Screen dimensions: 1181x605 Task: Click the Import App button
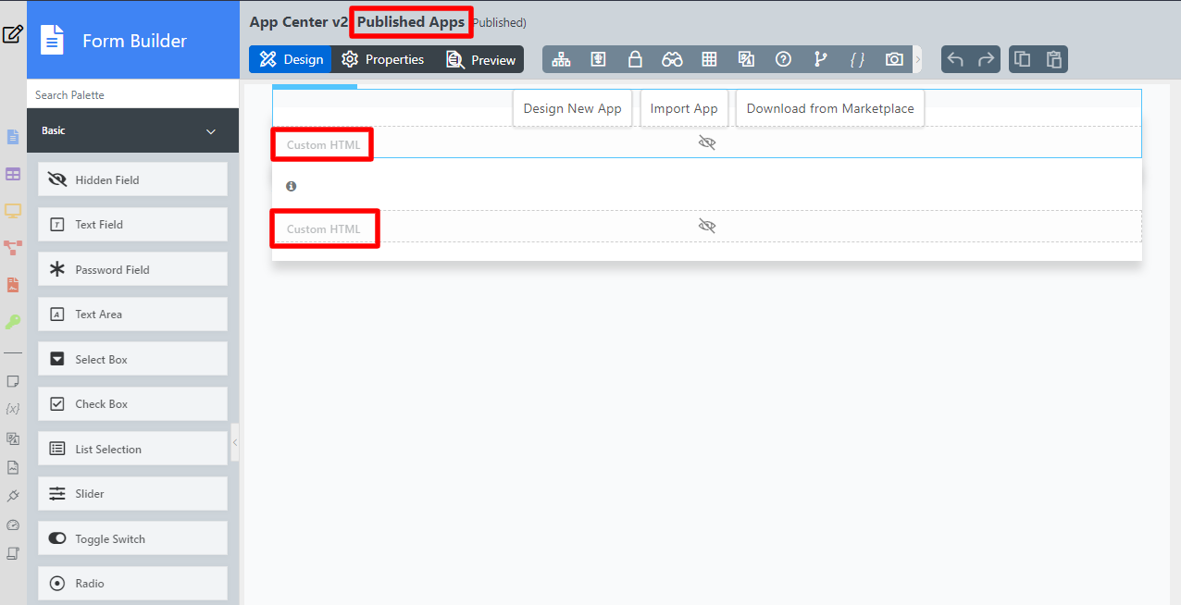(684, 108)
